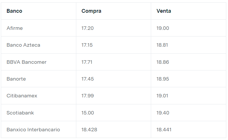The image size is (228, 140).
Task: Click Afirme's venta value 19.00
Action: 163,28
